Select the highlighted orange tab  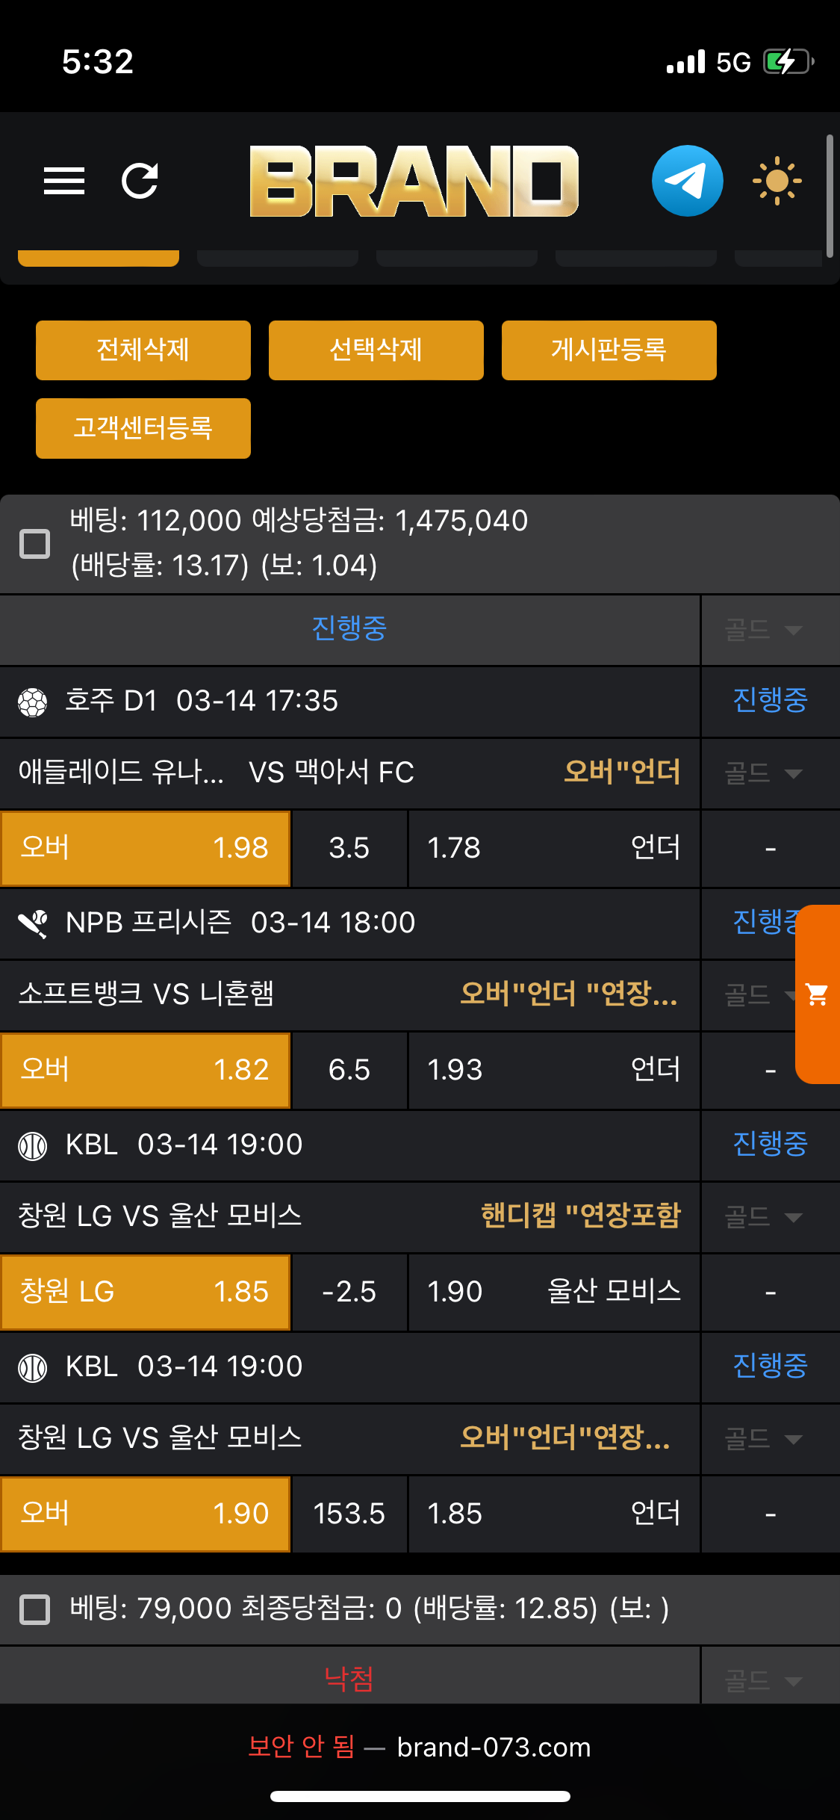[99, 259]
